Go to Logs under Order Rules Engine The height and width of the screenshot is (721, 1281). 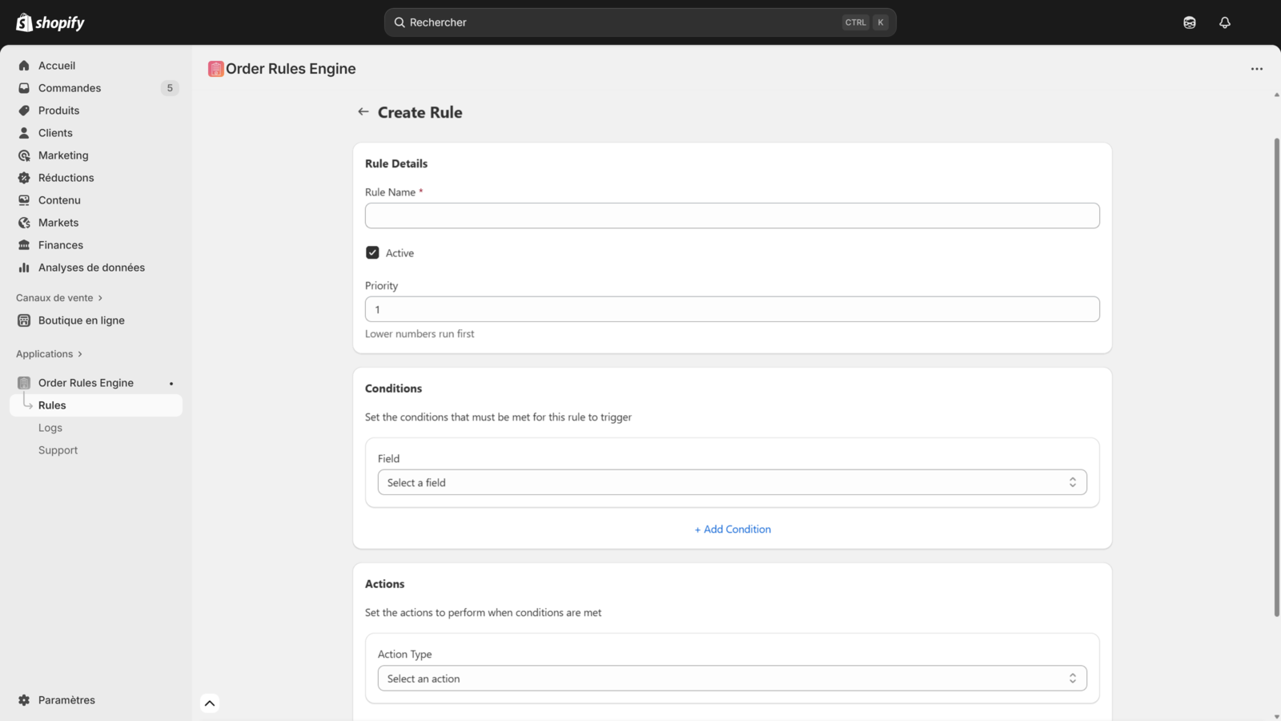tap(50, 427)
